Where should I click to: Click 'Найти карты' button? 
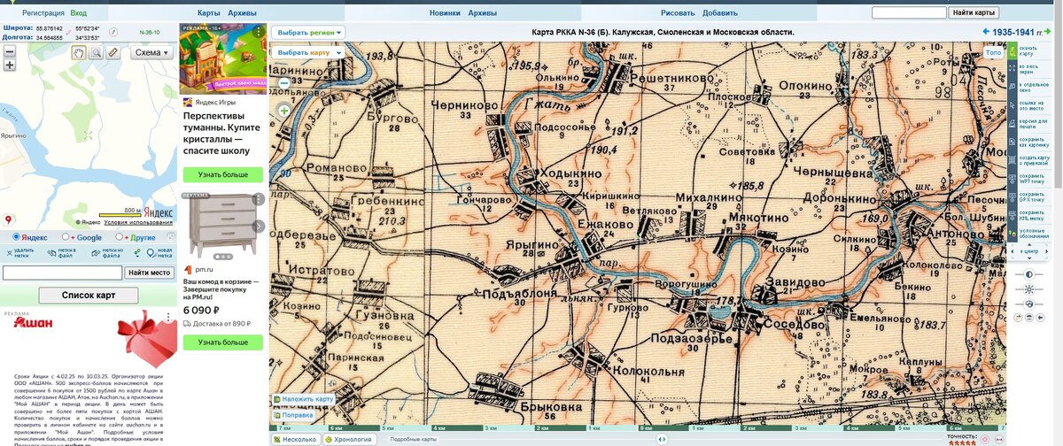974,13
